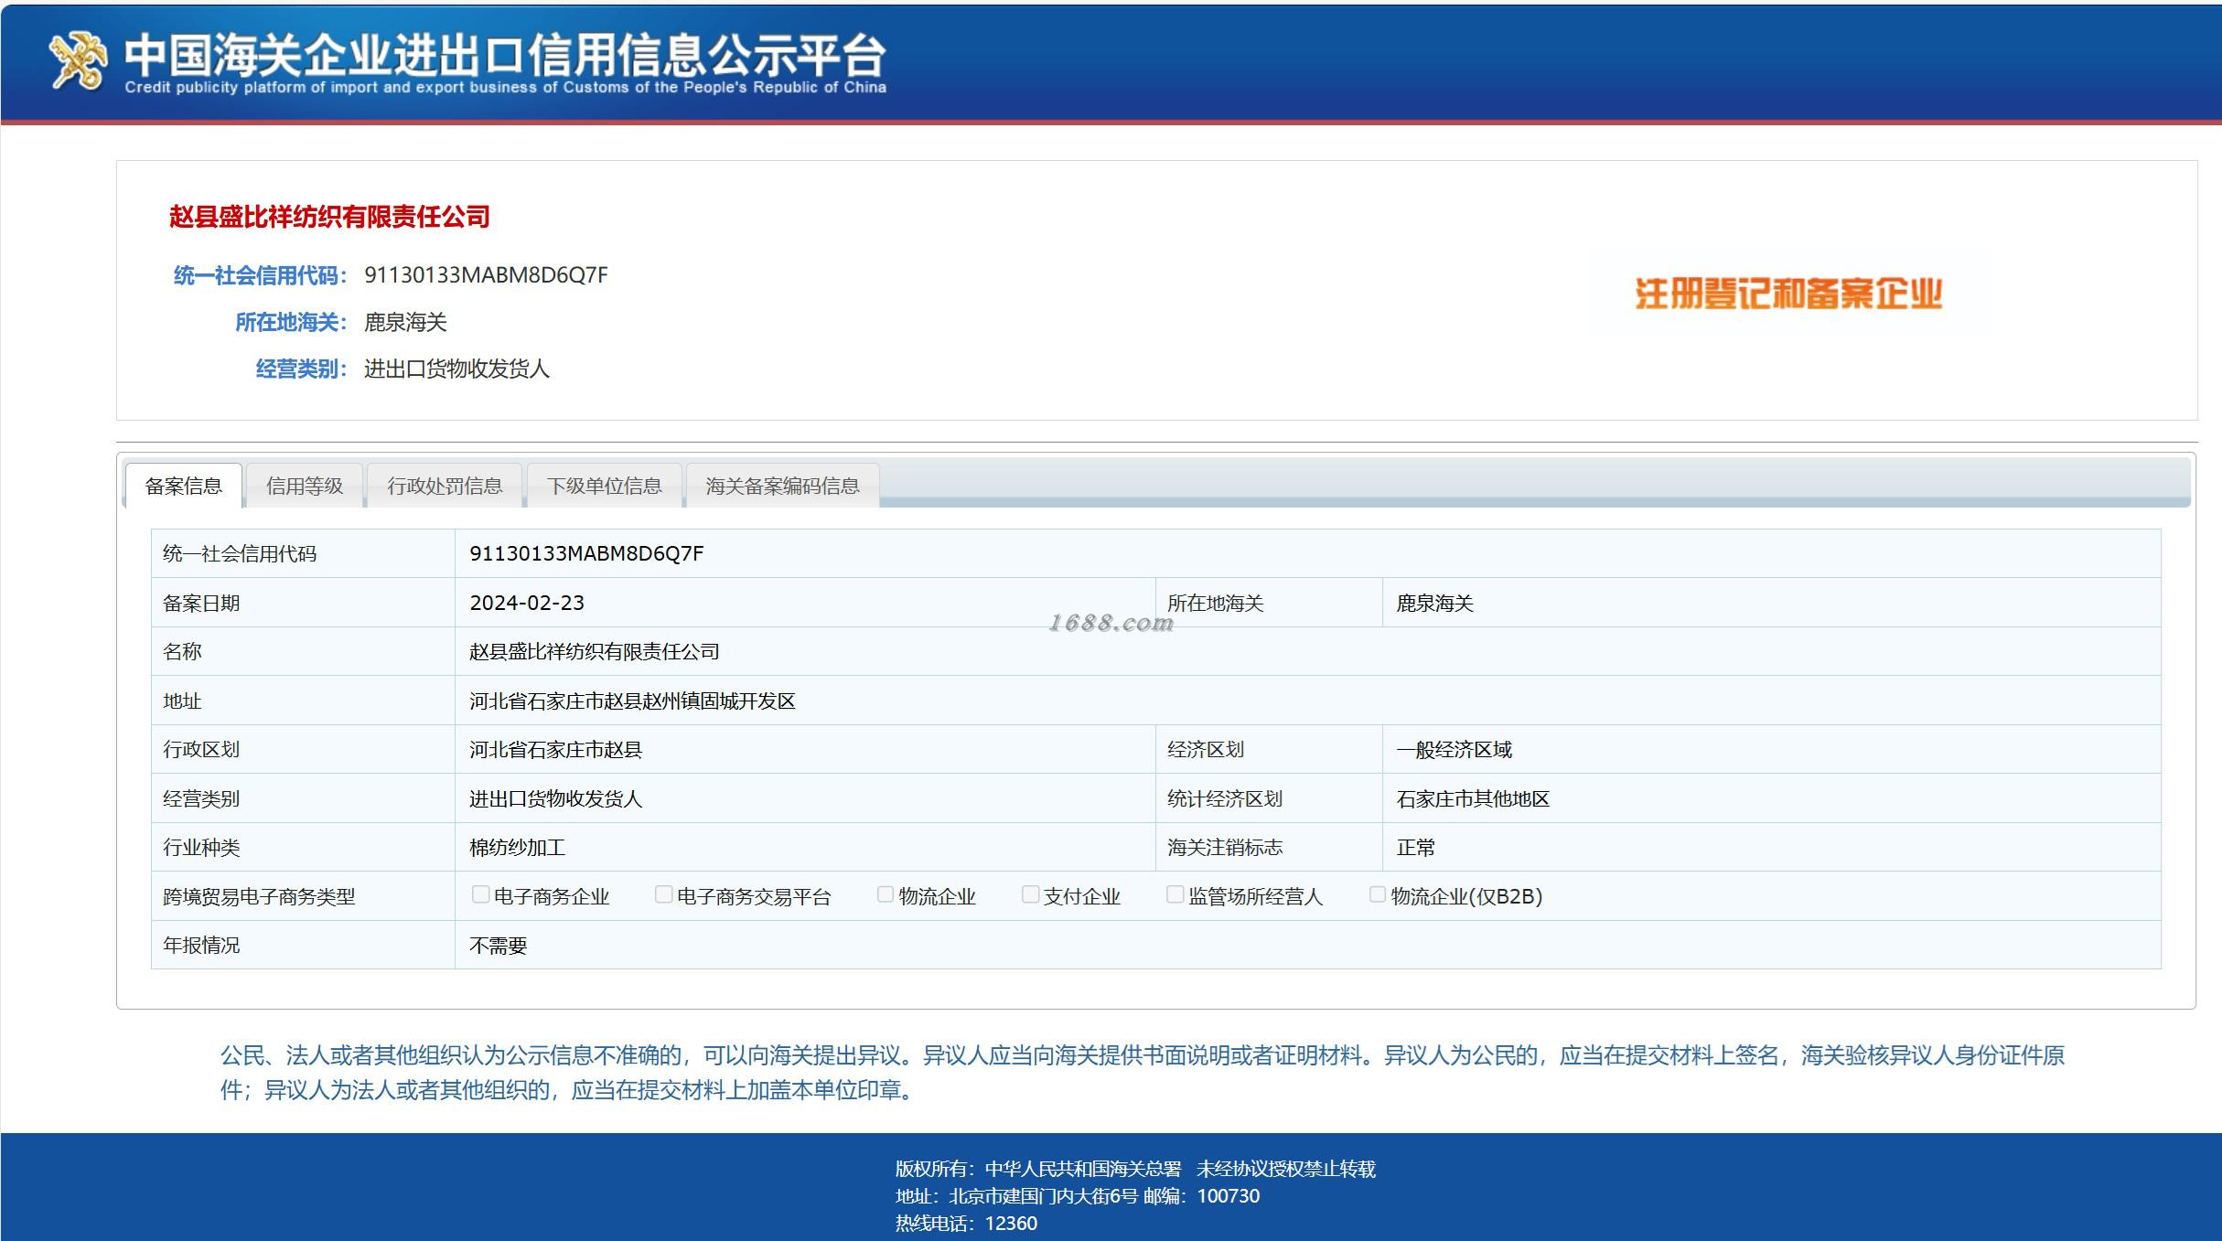Select the address 河北省石家庄市赵县赵州镇固城开发区
The width and height of the screenshot is (2222, 1241).
632,701
